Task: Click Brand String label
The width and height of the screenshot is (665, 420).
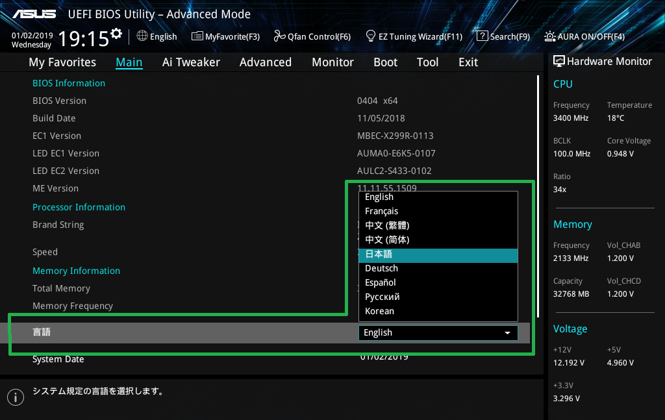Action: pos(58,225)
